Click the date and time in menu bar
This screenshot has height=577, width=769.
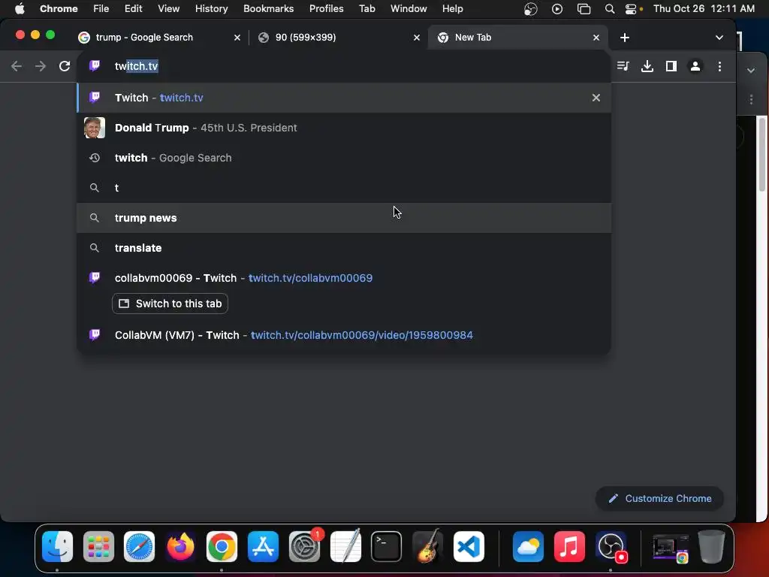tap(704, 9)
